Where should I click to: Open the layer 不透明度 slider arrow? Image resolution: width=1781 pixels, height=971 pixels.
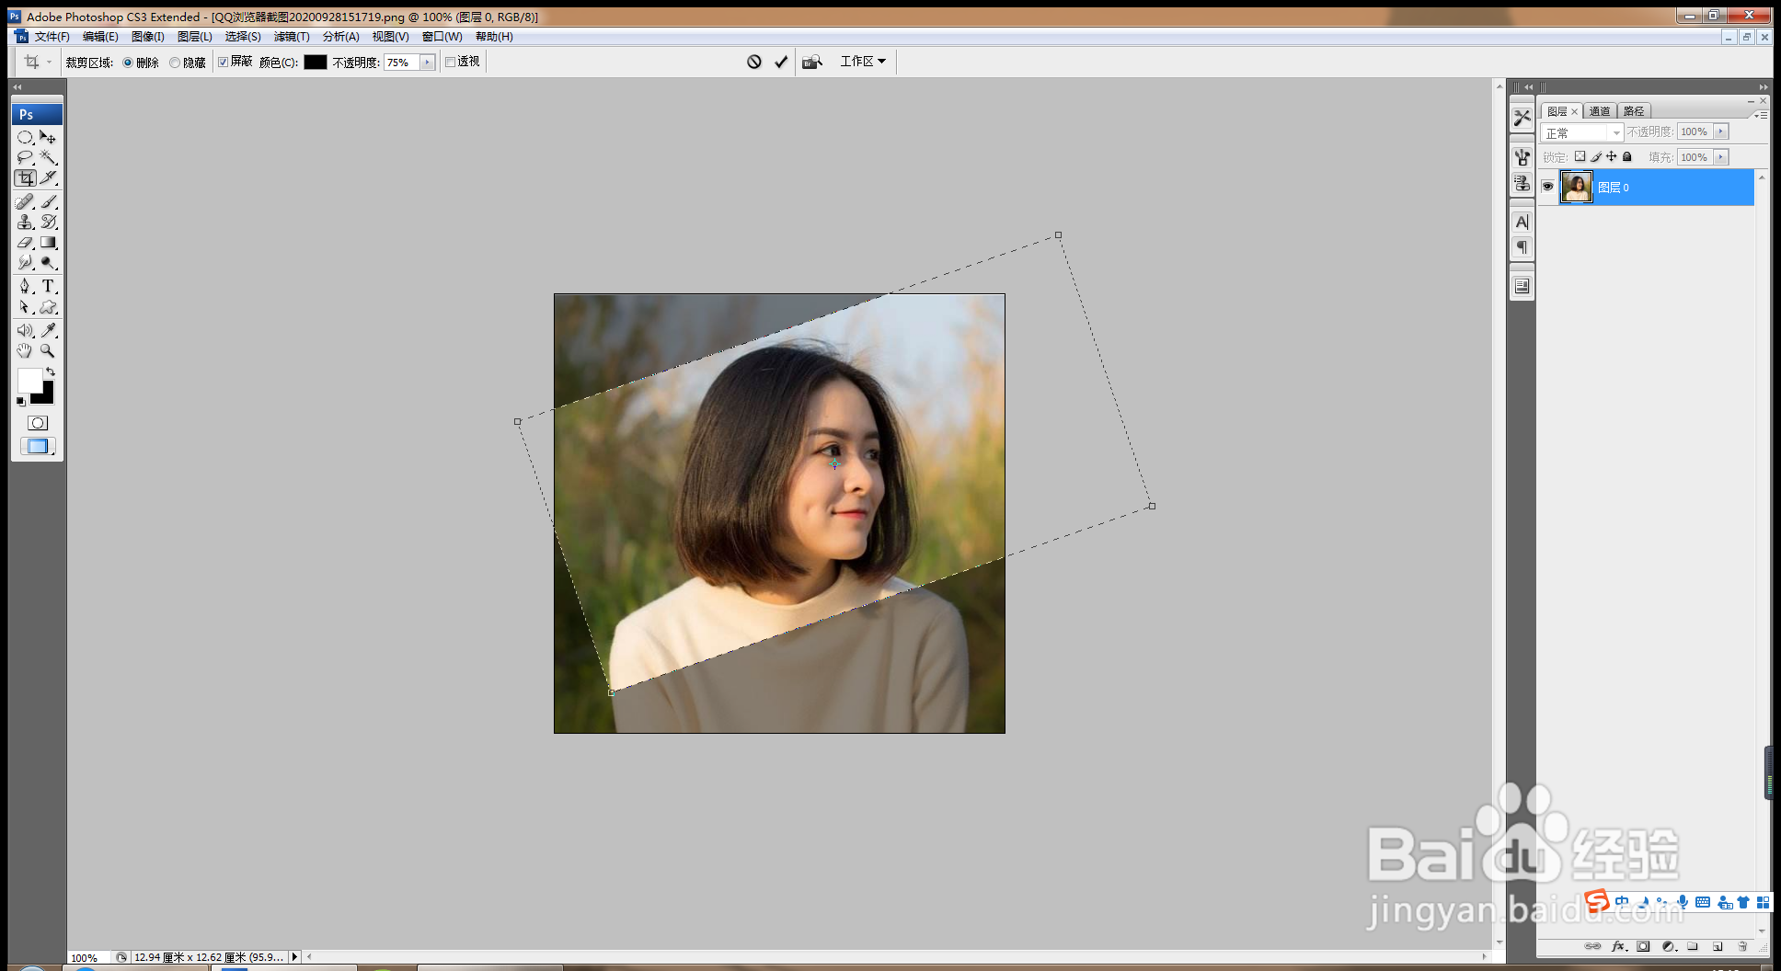click(x=1721, y=131)
